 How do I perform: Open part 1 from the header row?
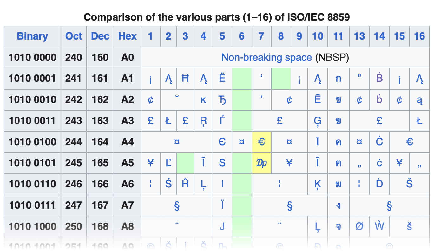[151, 36]
